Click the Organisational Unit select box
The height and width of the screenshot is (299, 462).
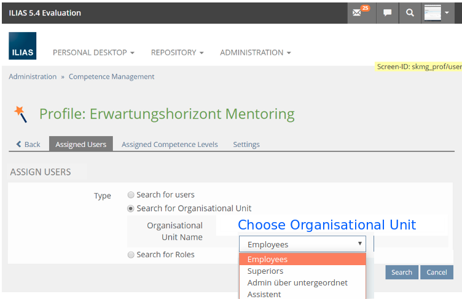tap(302, 244)
